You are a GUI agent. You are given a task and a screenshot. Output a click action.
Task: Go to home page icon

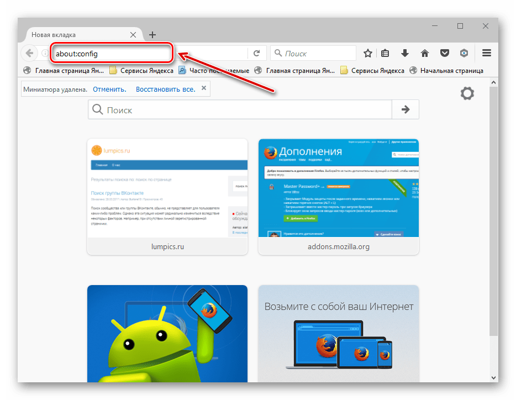pyautogui.click(x=425, y=53)
